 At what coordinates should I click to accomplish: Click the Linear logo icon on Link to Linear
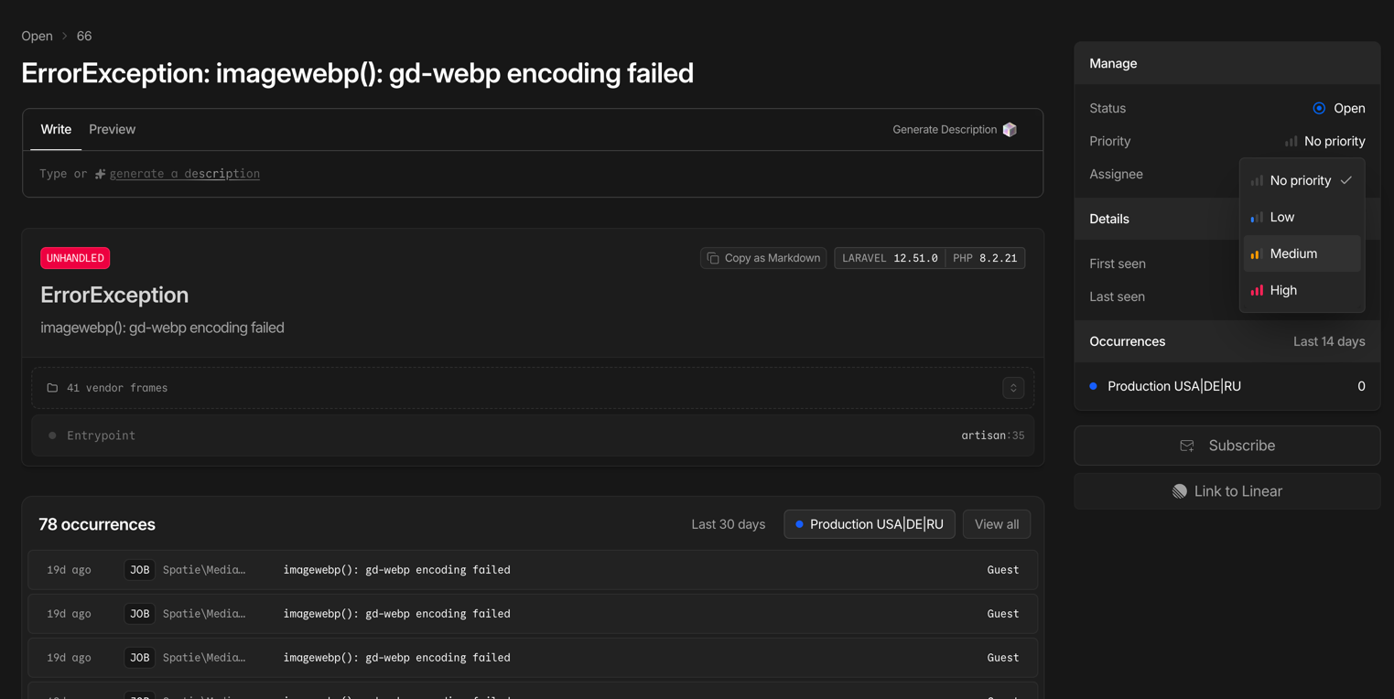click(x=1179, y=490)
